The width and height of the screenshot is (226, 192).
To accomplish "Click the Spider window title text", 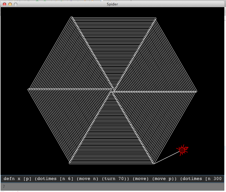I will pyautogui.click(x=113, y=4).
